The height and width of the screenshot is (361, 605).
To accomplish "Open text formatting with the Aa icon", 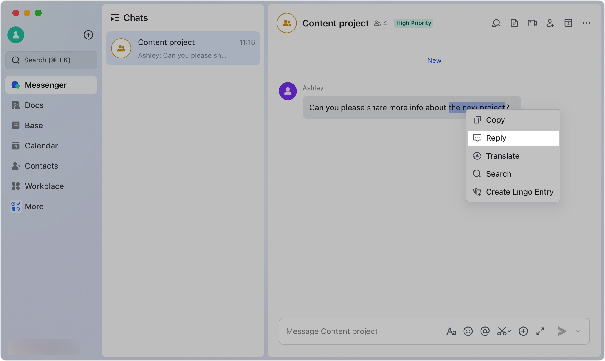I will click(451, 331).
